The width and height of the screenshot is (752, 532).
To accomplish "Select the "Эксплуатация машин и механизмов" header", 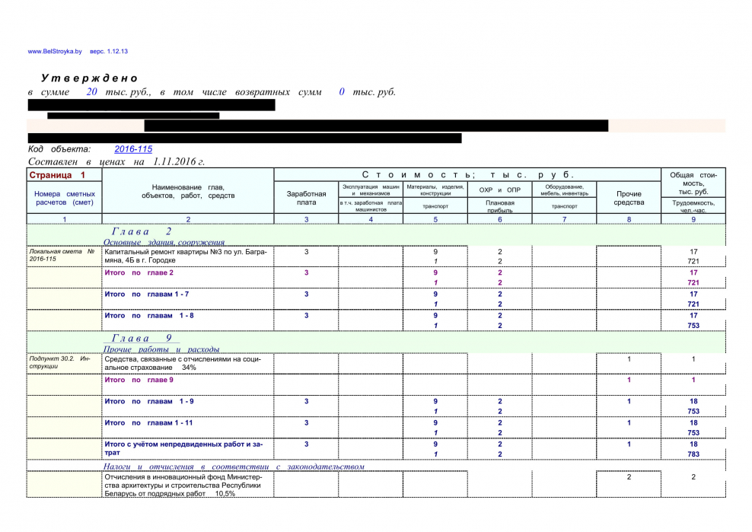I will pyautogui.click(x=371, y=190).
